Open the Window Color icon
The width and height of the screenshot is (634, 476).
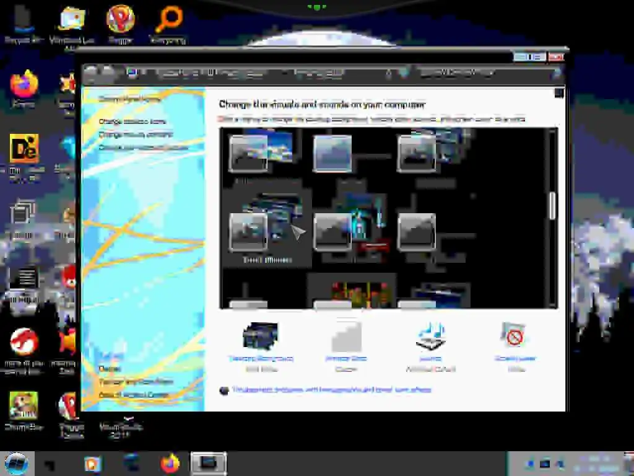(346, 336)
